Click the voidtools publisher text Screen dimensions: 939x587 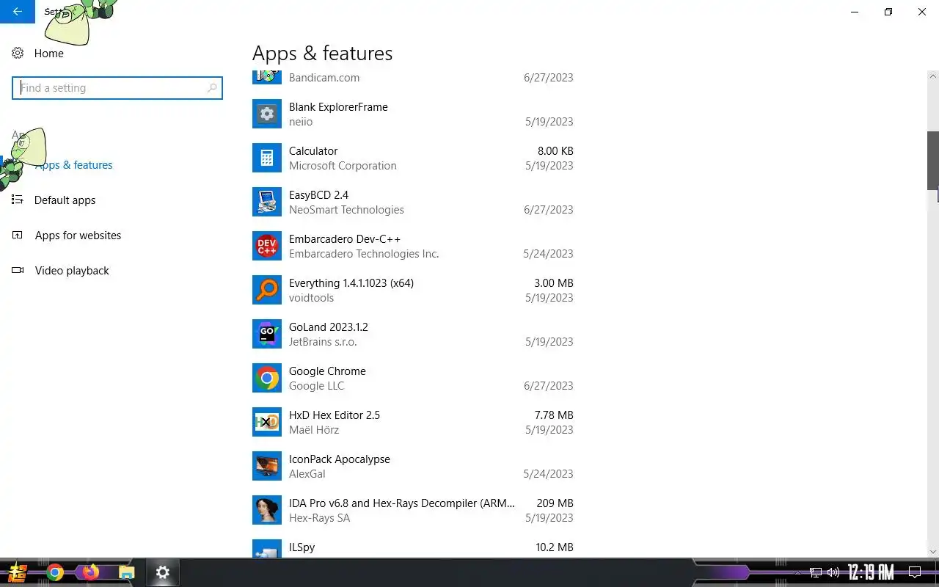pyautogui.click(x=311, y=298)
